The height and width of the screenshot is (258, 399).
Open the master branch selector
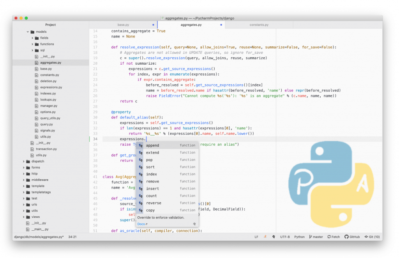pos(316,237)
